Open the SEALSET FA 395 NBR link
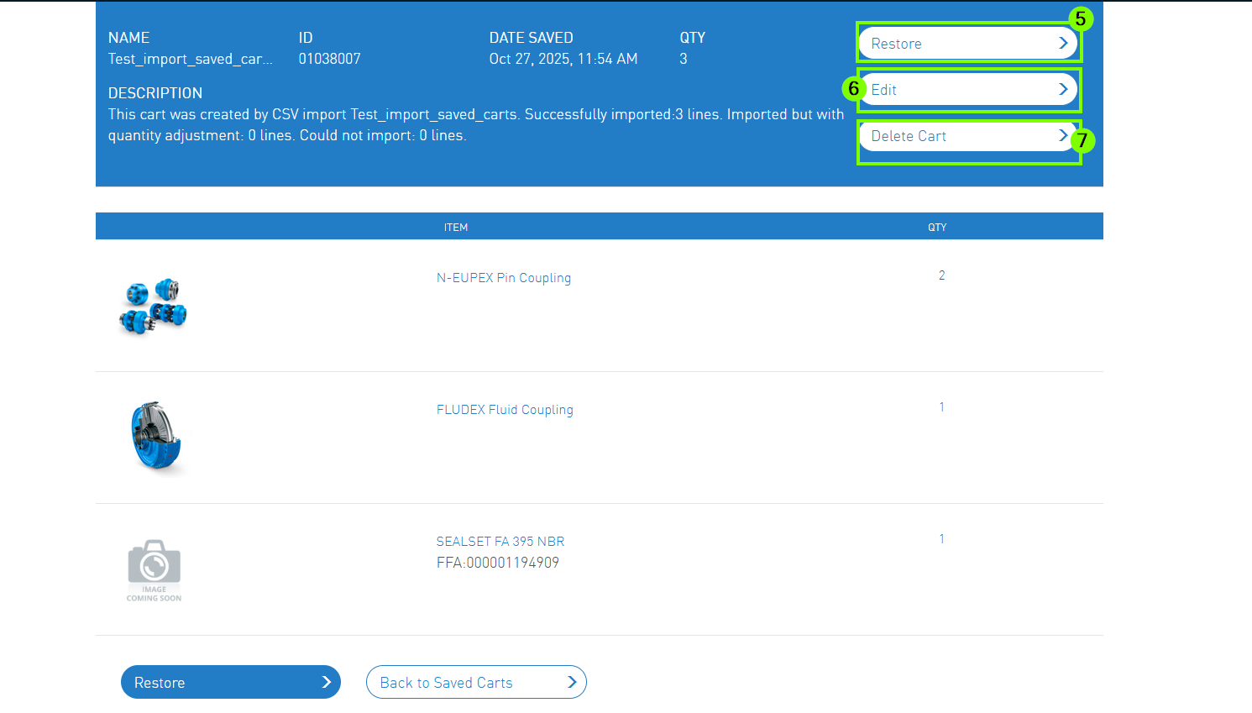 tap(500, 542)
